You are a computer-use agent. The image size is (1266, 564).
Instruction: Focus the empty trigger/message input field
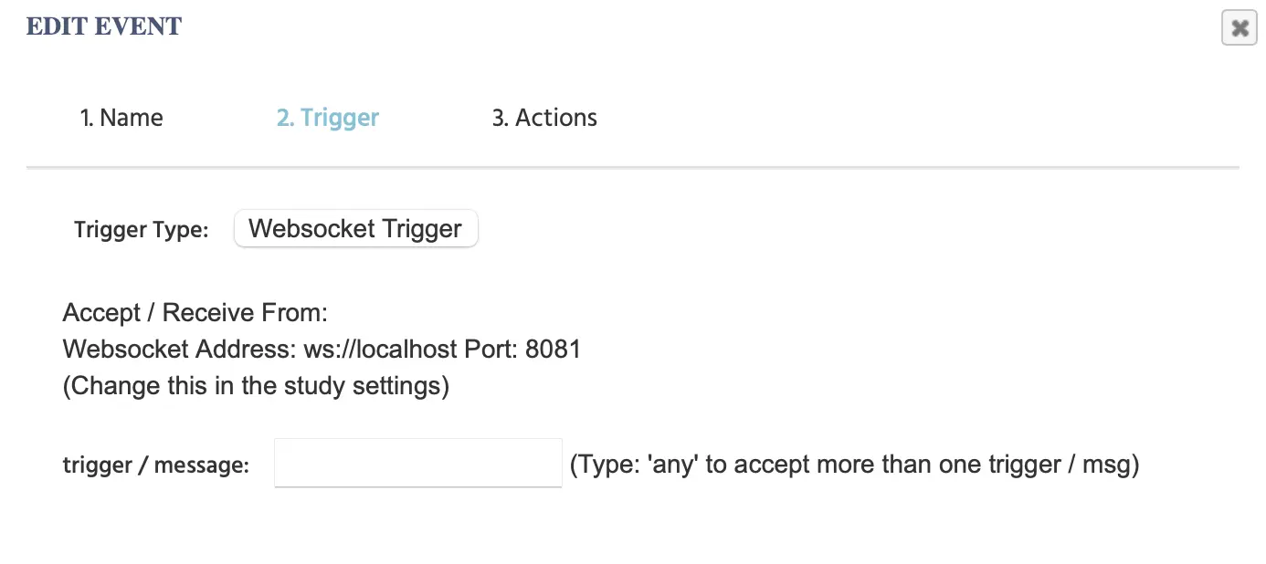coord(417,463)
